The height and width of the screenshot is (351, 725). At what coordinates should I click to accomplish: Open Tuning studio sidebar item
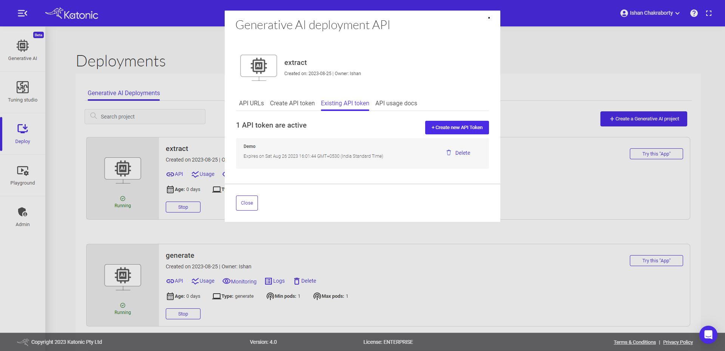click(x=23, y=92)
